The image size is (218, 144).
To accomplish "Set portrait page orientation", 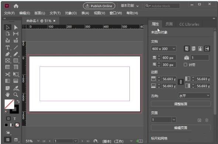I will point(200,49).
